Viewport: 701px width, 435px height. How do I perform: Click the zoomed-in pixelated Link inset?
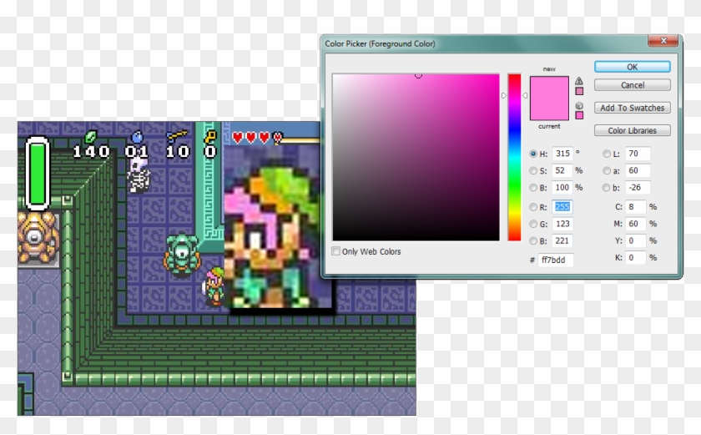278,228
